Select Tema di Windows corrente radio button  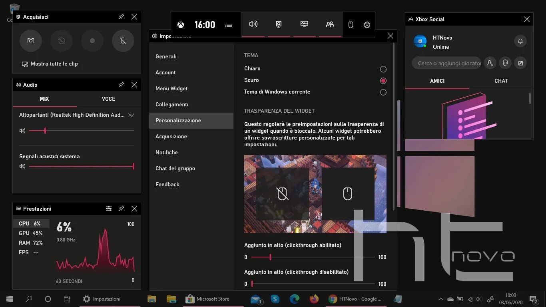coord(383,92)
